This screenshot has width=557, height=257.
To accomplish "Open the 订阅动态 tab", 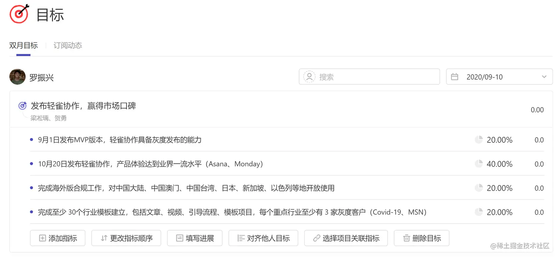I will [68, 46].
